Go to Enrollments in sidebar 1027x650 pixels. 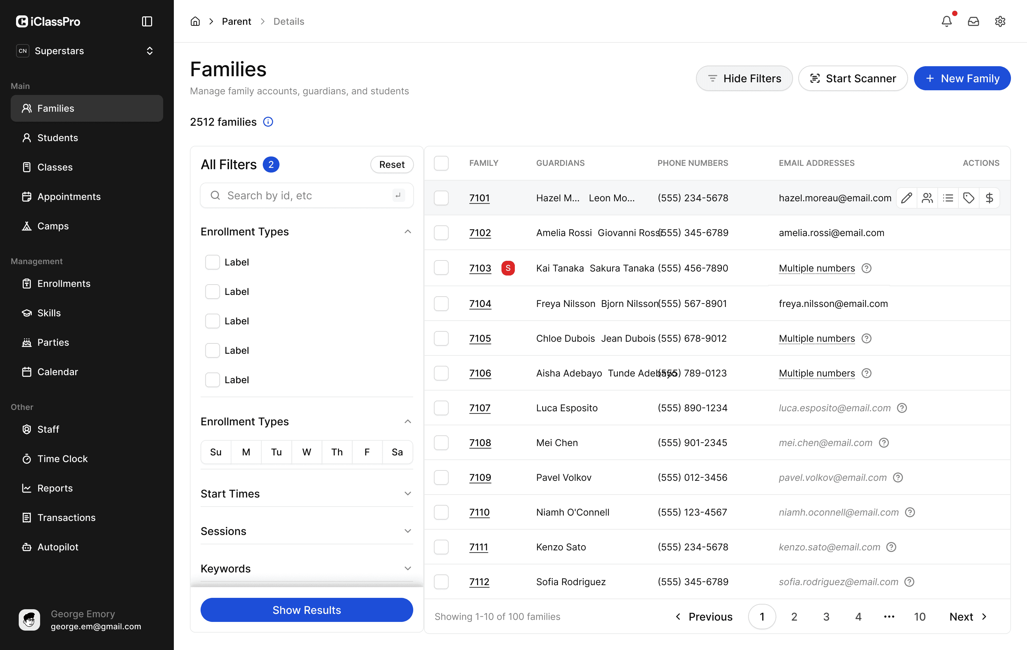coord(87,284)
